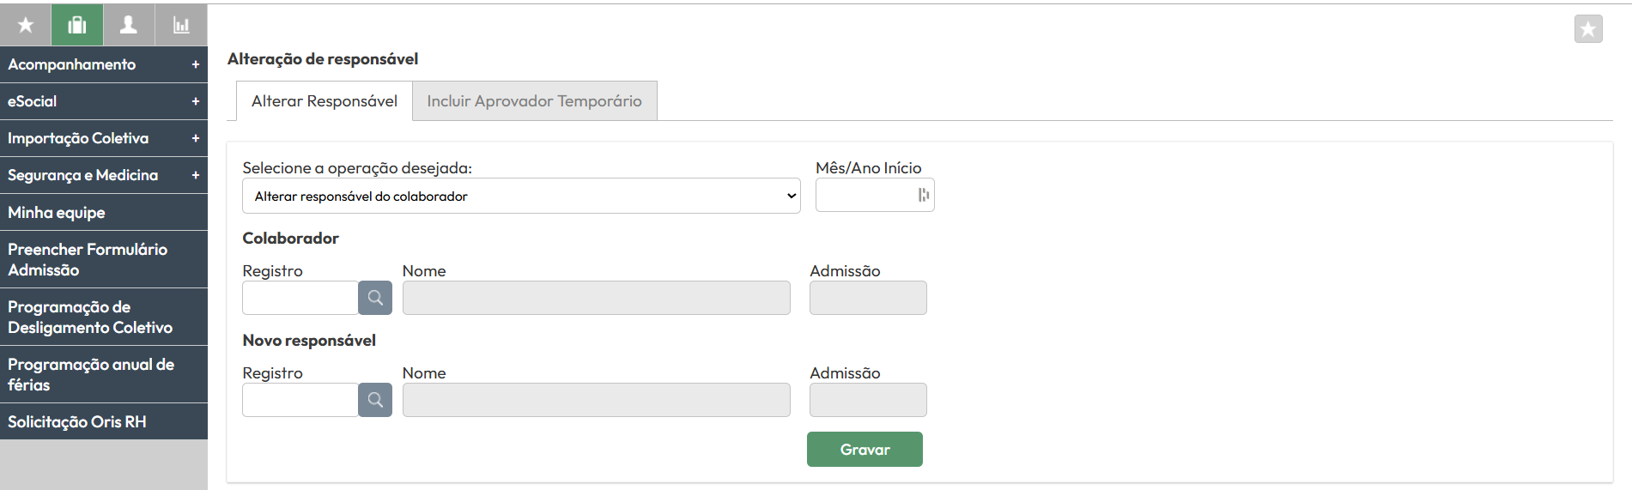Screen dimensions: 1632x490
Task: Open the bar chart reports icon
Action: [x=181, y=25]
